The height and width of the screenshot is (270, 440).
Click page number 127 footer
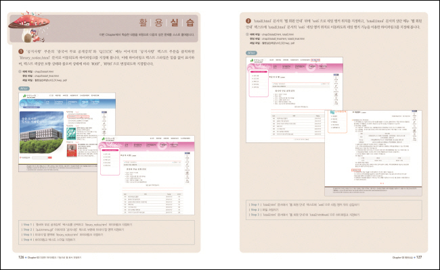coord(418,257)
